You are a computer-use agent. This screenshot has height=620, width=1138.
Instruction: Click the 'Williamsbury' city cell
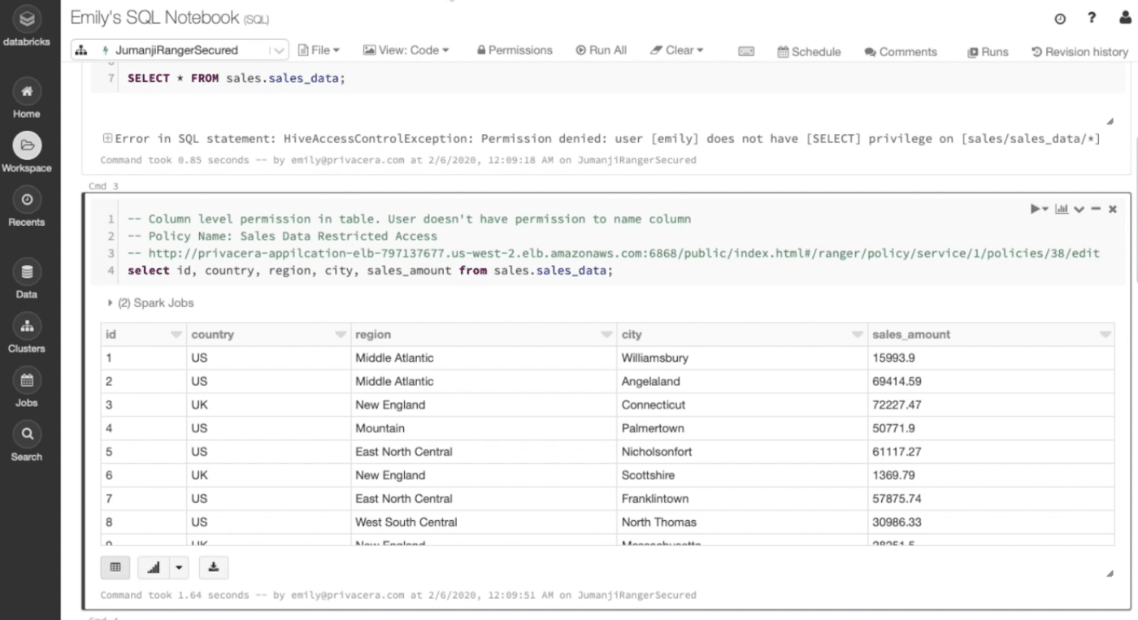tap(742, 358)
